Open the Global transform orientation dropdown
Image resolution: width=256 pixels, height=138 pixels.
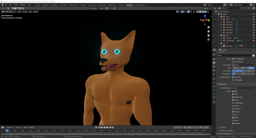94,8
